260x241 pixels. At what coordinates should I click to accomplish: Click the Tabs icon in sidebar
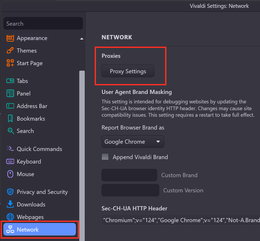(10, 81)
